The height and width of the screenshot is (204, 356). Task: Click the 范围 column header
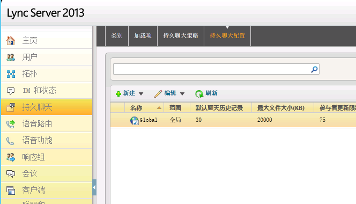[177, 108]
